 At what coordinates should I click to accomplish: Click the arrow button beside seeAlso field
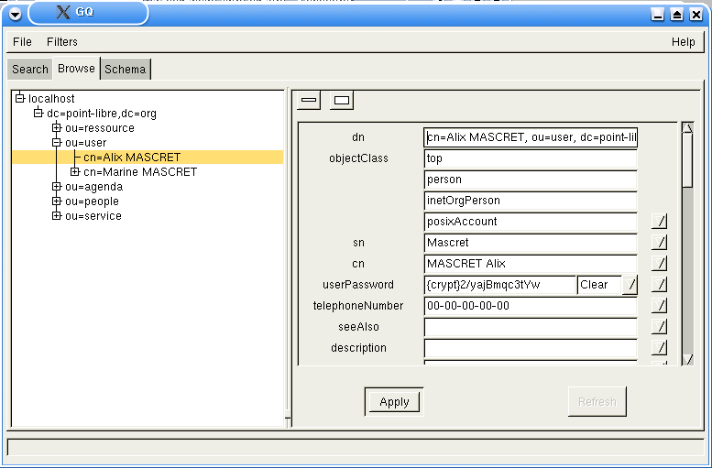point(659,327)
